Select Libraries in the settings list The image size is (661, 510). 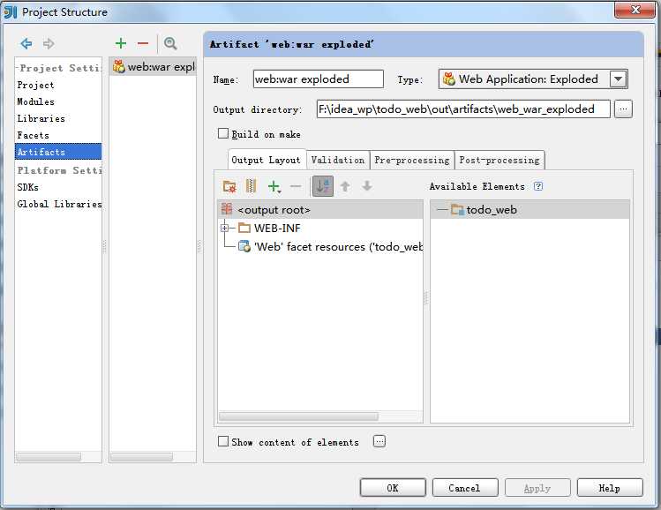click(x=58, y=118)
